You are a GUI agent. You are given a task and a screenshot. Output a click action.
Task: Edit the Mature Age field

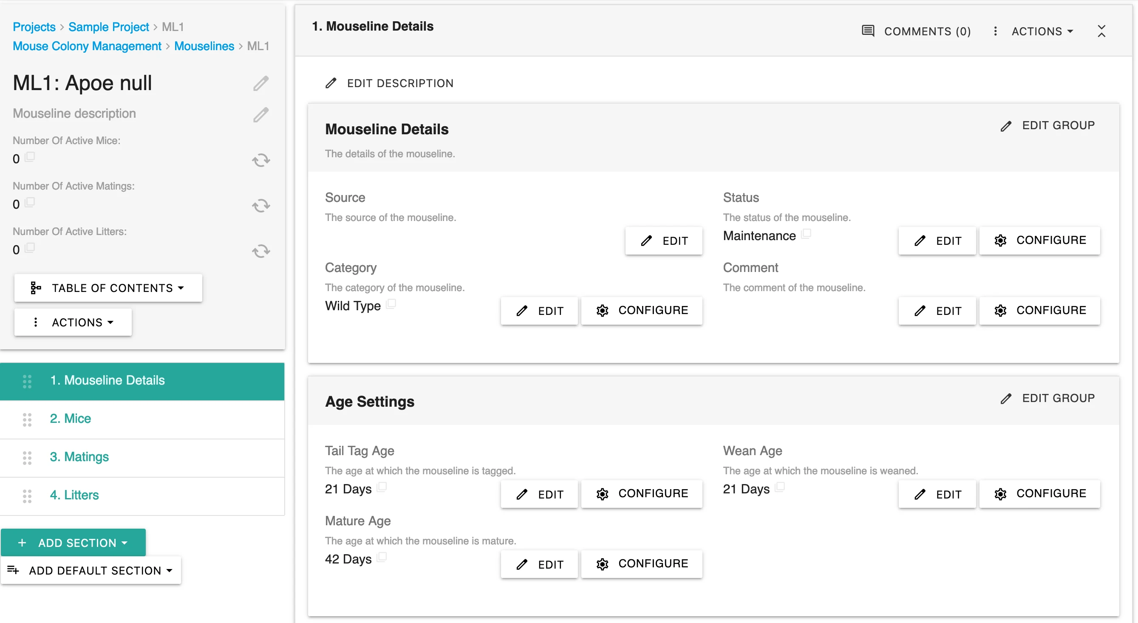[539, 564]
